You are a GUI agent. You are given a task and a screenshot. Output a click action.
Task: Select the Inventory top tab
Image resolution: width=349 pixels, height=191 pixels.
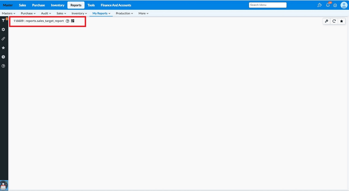click(58, 5)
